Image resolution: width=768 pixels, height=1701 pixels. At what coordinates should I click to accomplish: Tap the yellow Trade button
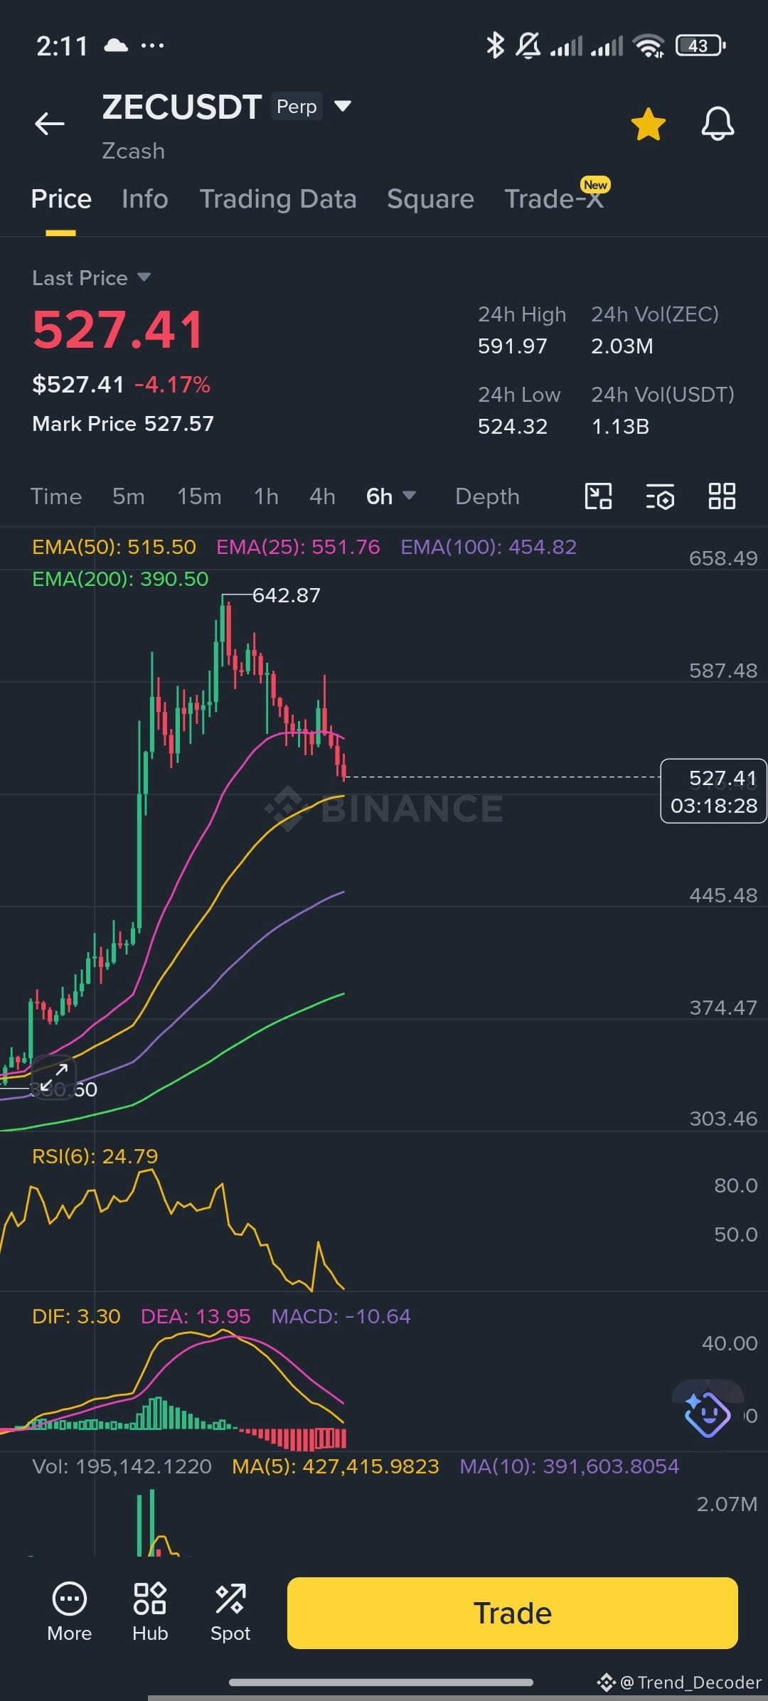coord(513,1613)
